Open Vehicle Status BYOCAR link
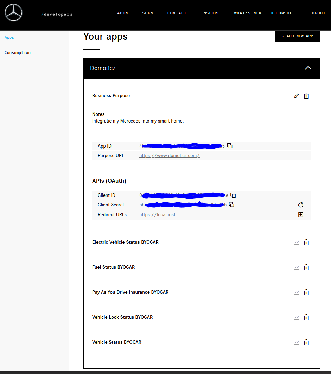This screenshot has height=374, width=331. [x=117, y=342]
